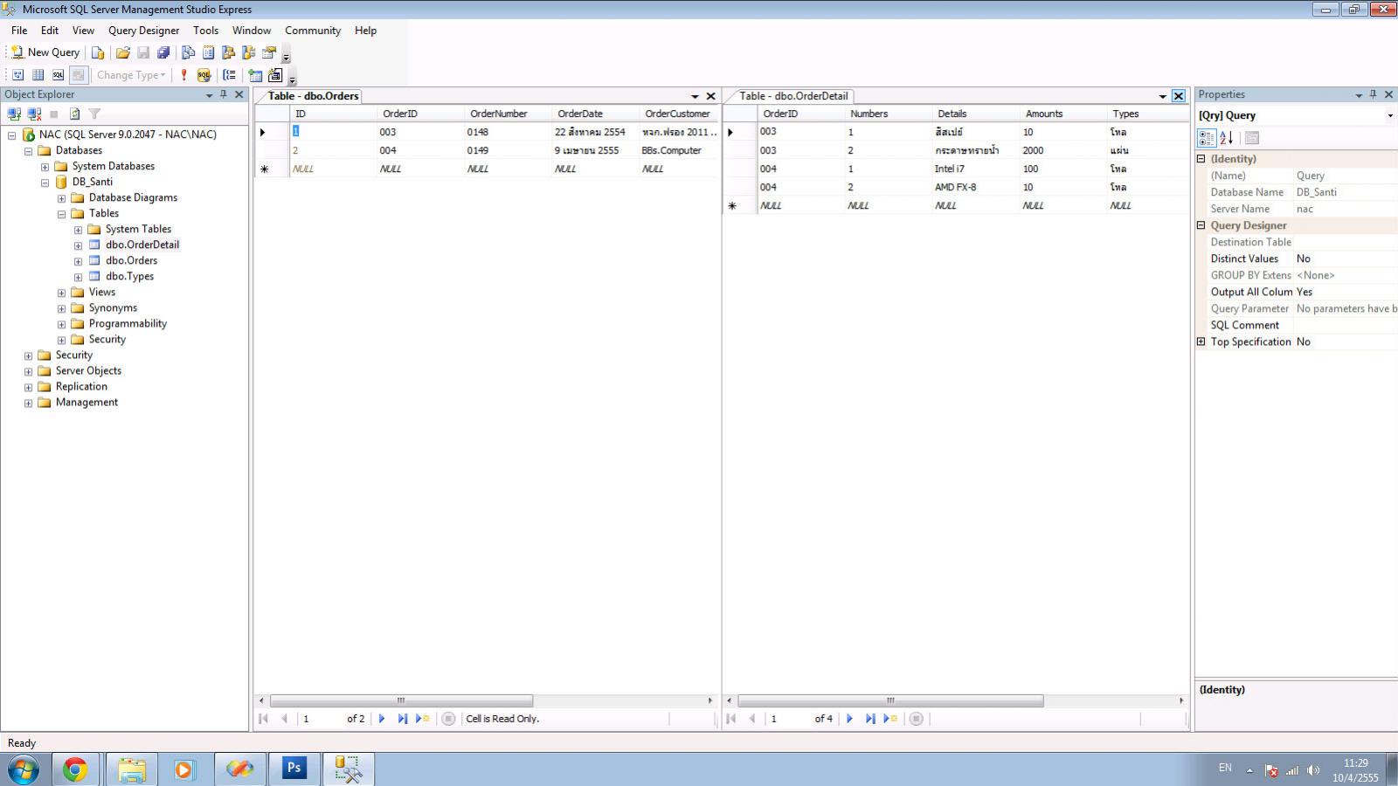Image resolution: width=1398 pixels, height=786 pixels.
Task: Click the Connect Object Explorer icon
Action: pyautogui.click(x=14, y=114)
